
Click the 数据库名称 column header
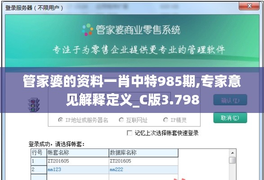pyautogui.click(x=143, y=153)
